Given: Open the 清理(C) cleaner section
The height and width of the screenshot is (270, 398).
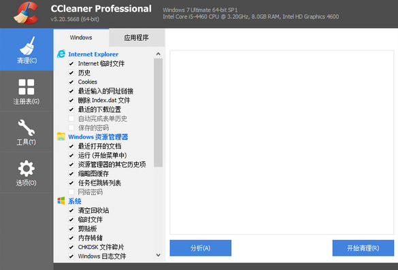Looking at the screenshot, I should click(27, 50).
